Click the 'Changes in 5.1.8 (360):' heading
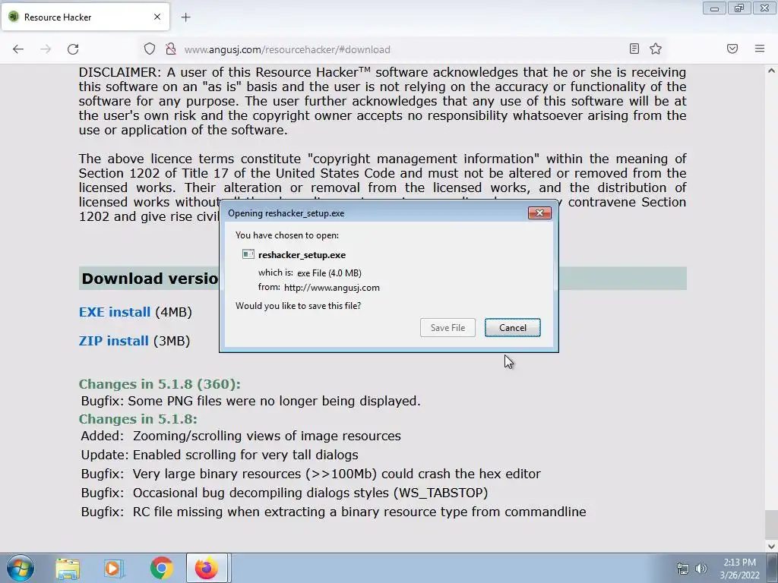The image size is (778, 583). pos(160,384)
